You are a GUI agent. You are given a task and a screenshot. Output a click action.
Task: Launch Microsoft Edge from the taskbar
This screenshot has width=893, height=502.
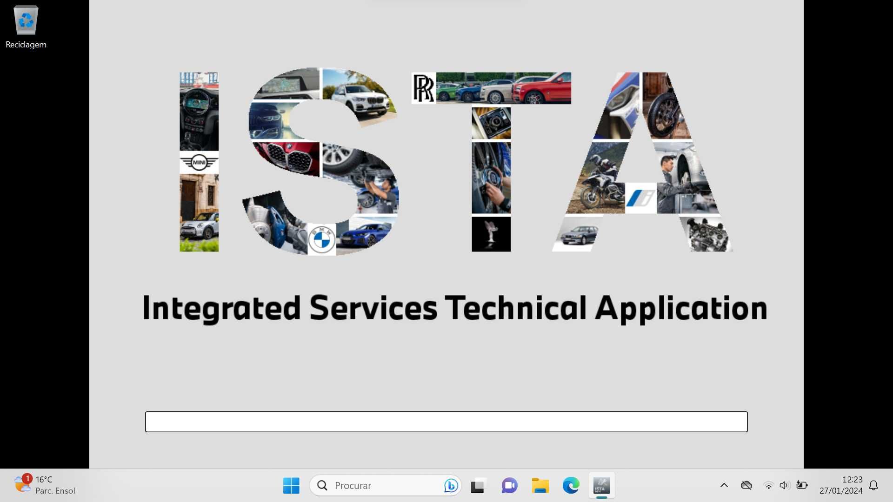571,486
